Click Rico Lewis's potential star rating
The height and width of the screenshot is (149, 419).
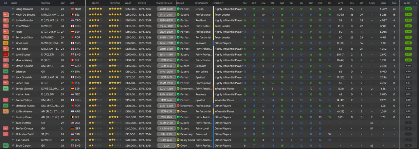(x=115, y=43)
